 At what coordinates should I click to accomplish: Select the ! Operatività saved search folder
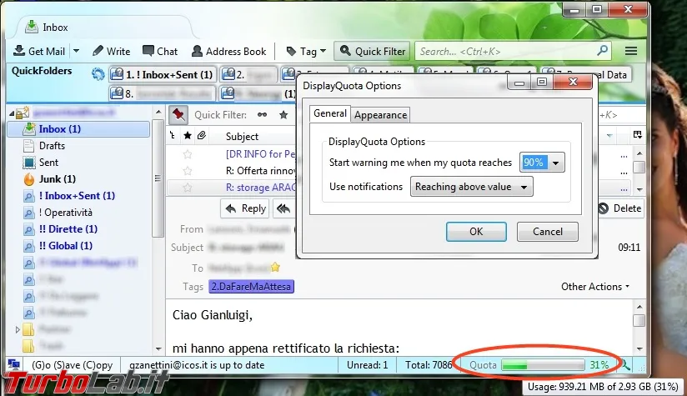(66, 212)
